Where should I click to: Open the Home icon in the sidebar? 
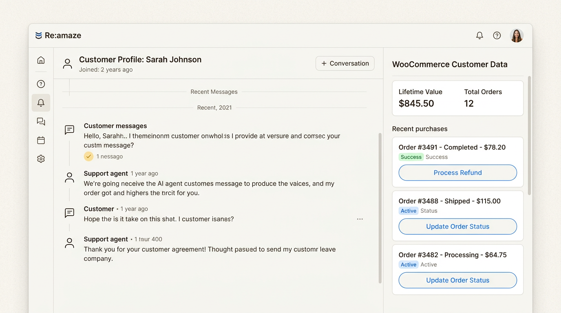tap(41, 60)
